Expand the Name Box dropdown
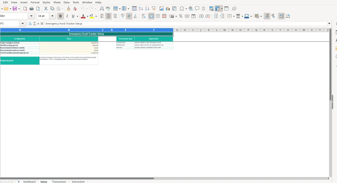 point(23,24)
